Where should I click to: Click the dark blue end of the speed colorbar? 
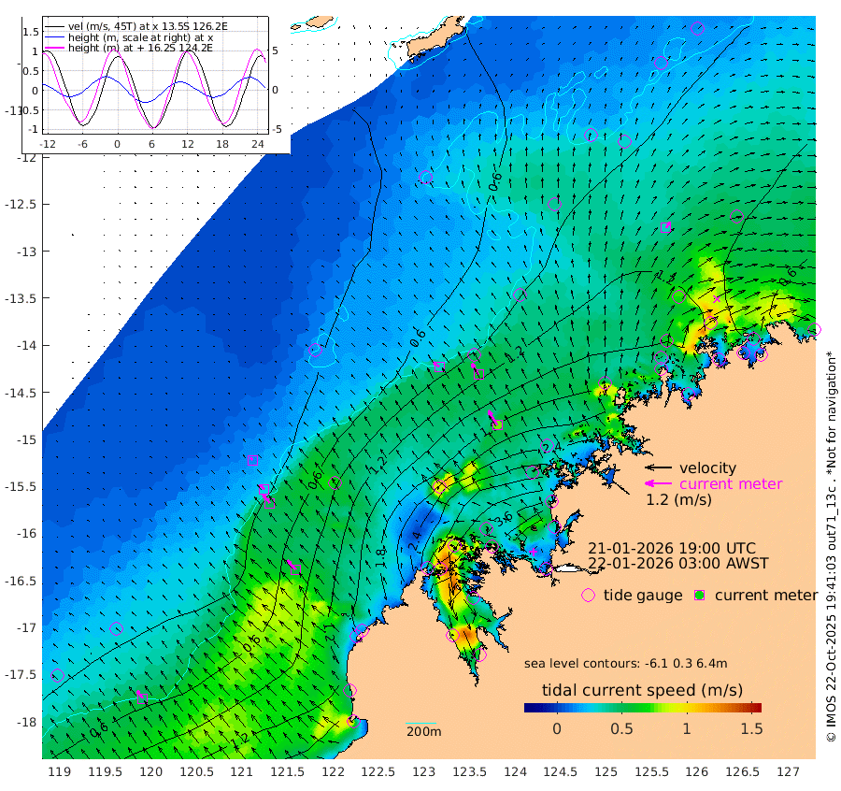pos(528,707)
